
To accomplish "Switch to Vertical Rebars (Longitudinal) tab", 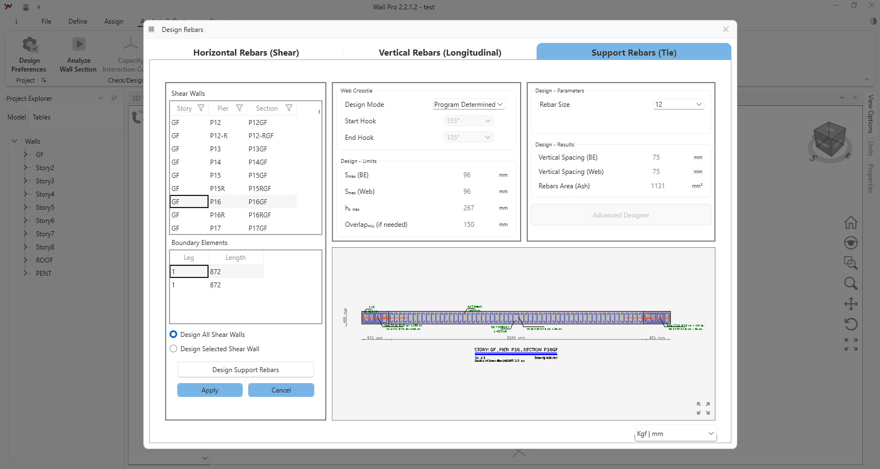I will (x=440, y=53).
